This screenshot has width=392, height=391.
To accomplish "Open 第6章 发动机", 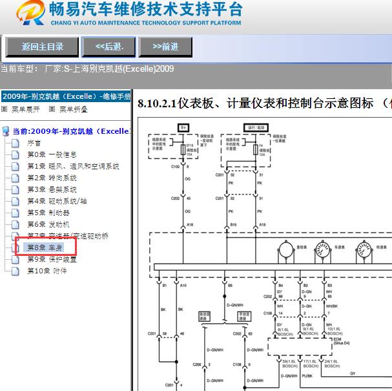I will 48,224.
